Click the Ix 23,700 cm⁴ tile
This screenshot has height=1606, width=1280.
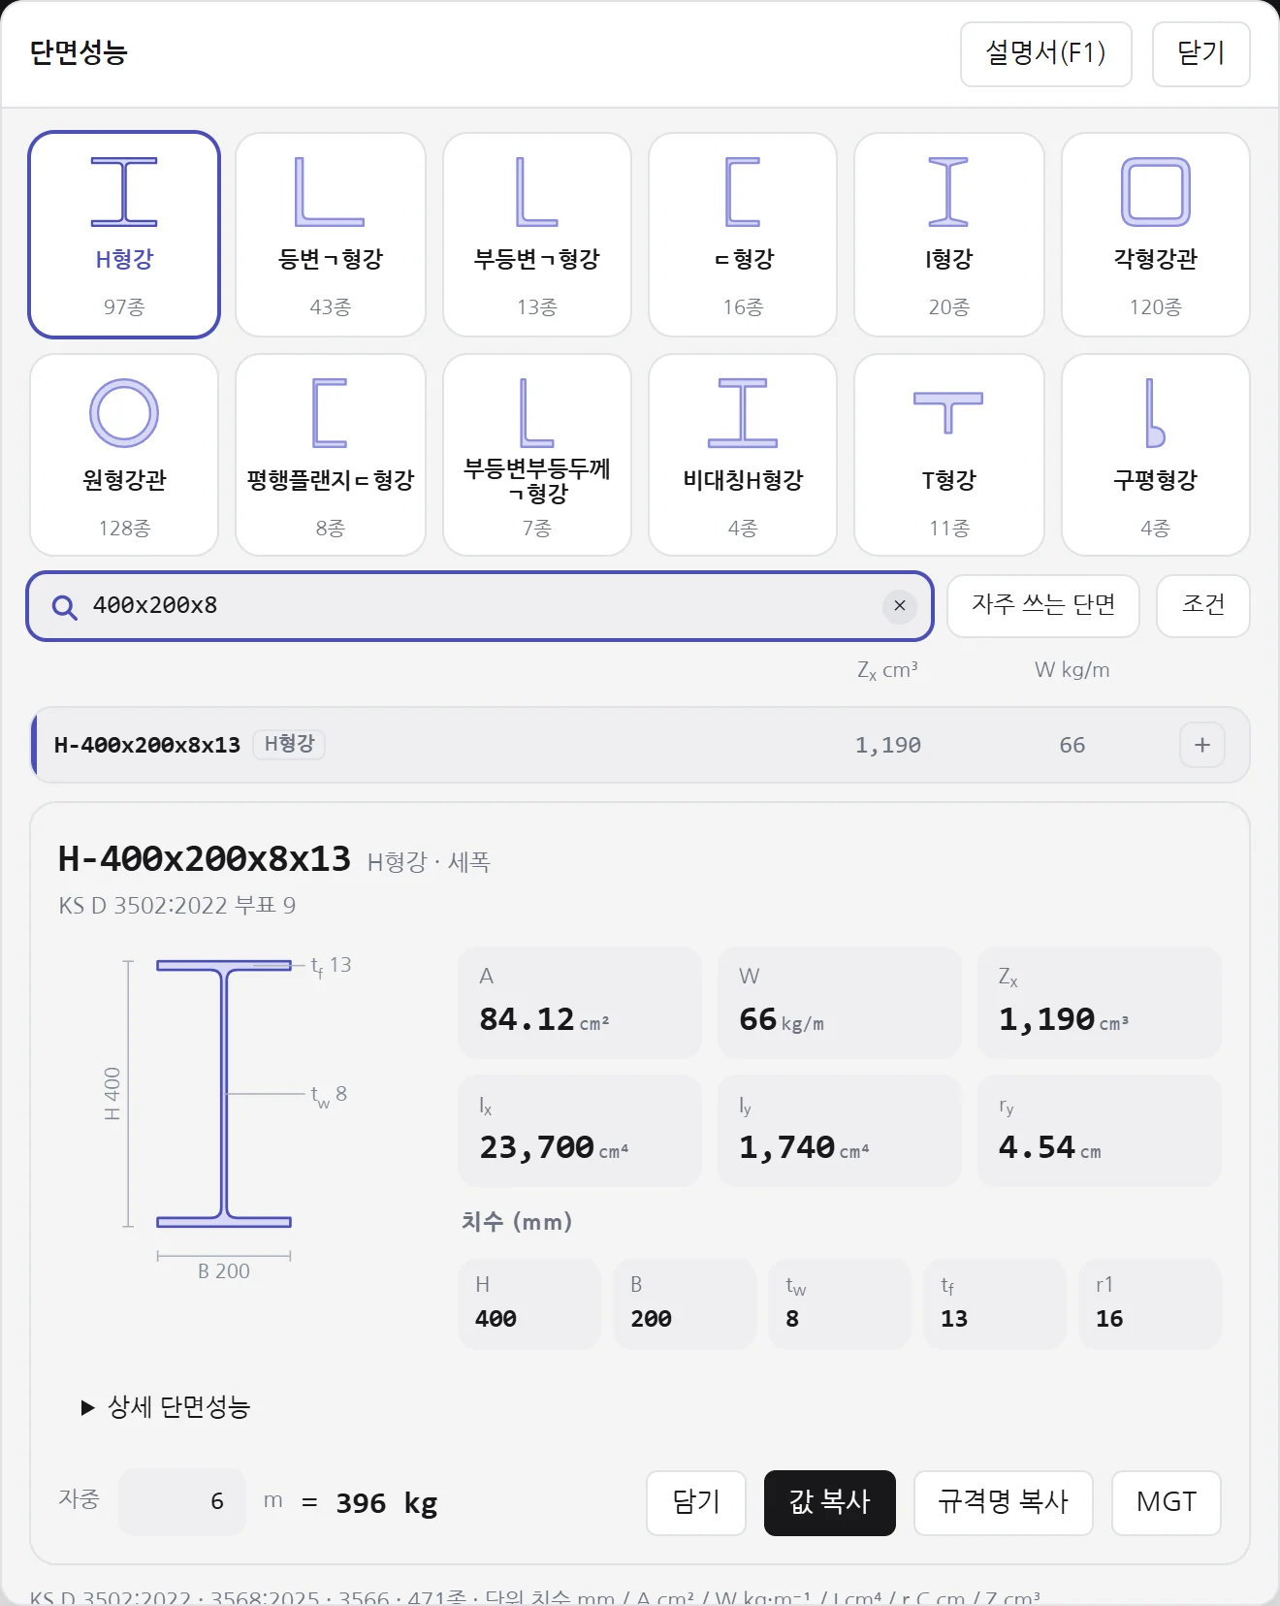pos(580,1131)
